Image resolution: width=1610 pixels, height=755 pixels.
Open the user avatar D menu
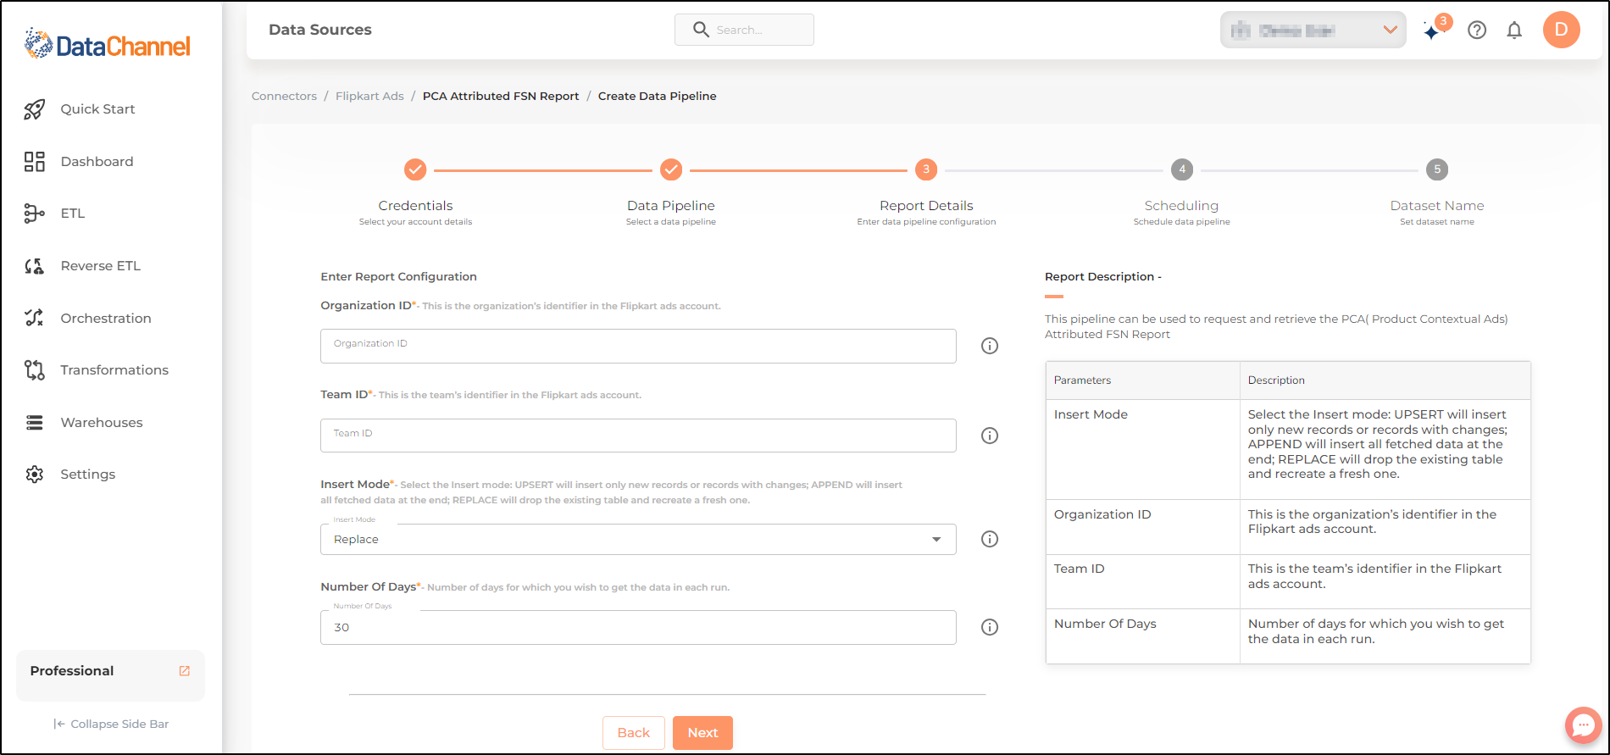pyautogui.click(x=1562, y=30)
